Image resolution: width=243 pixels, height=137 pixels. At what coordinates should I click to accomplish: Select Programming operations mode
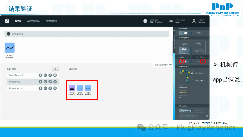coord(186,111)
